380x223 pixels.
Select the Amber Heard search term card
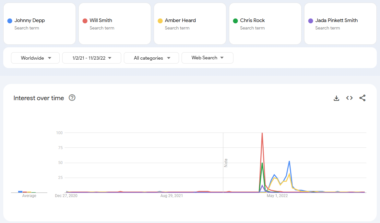[x=190, y=24]
